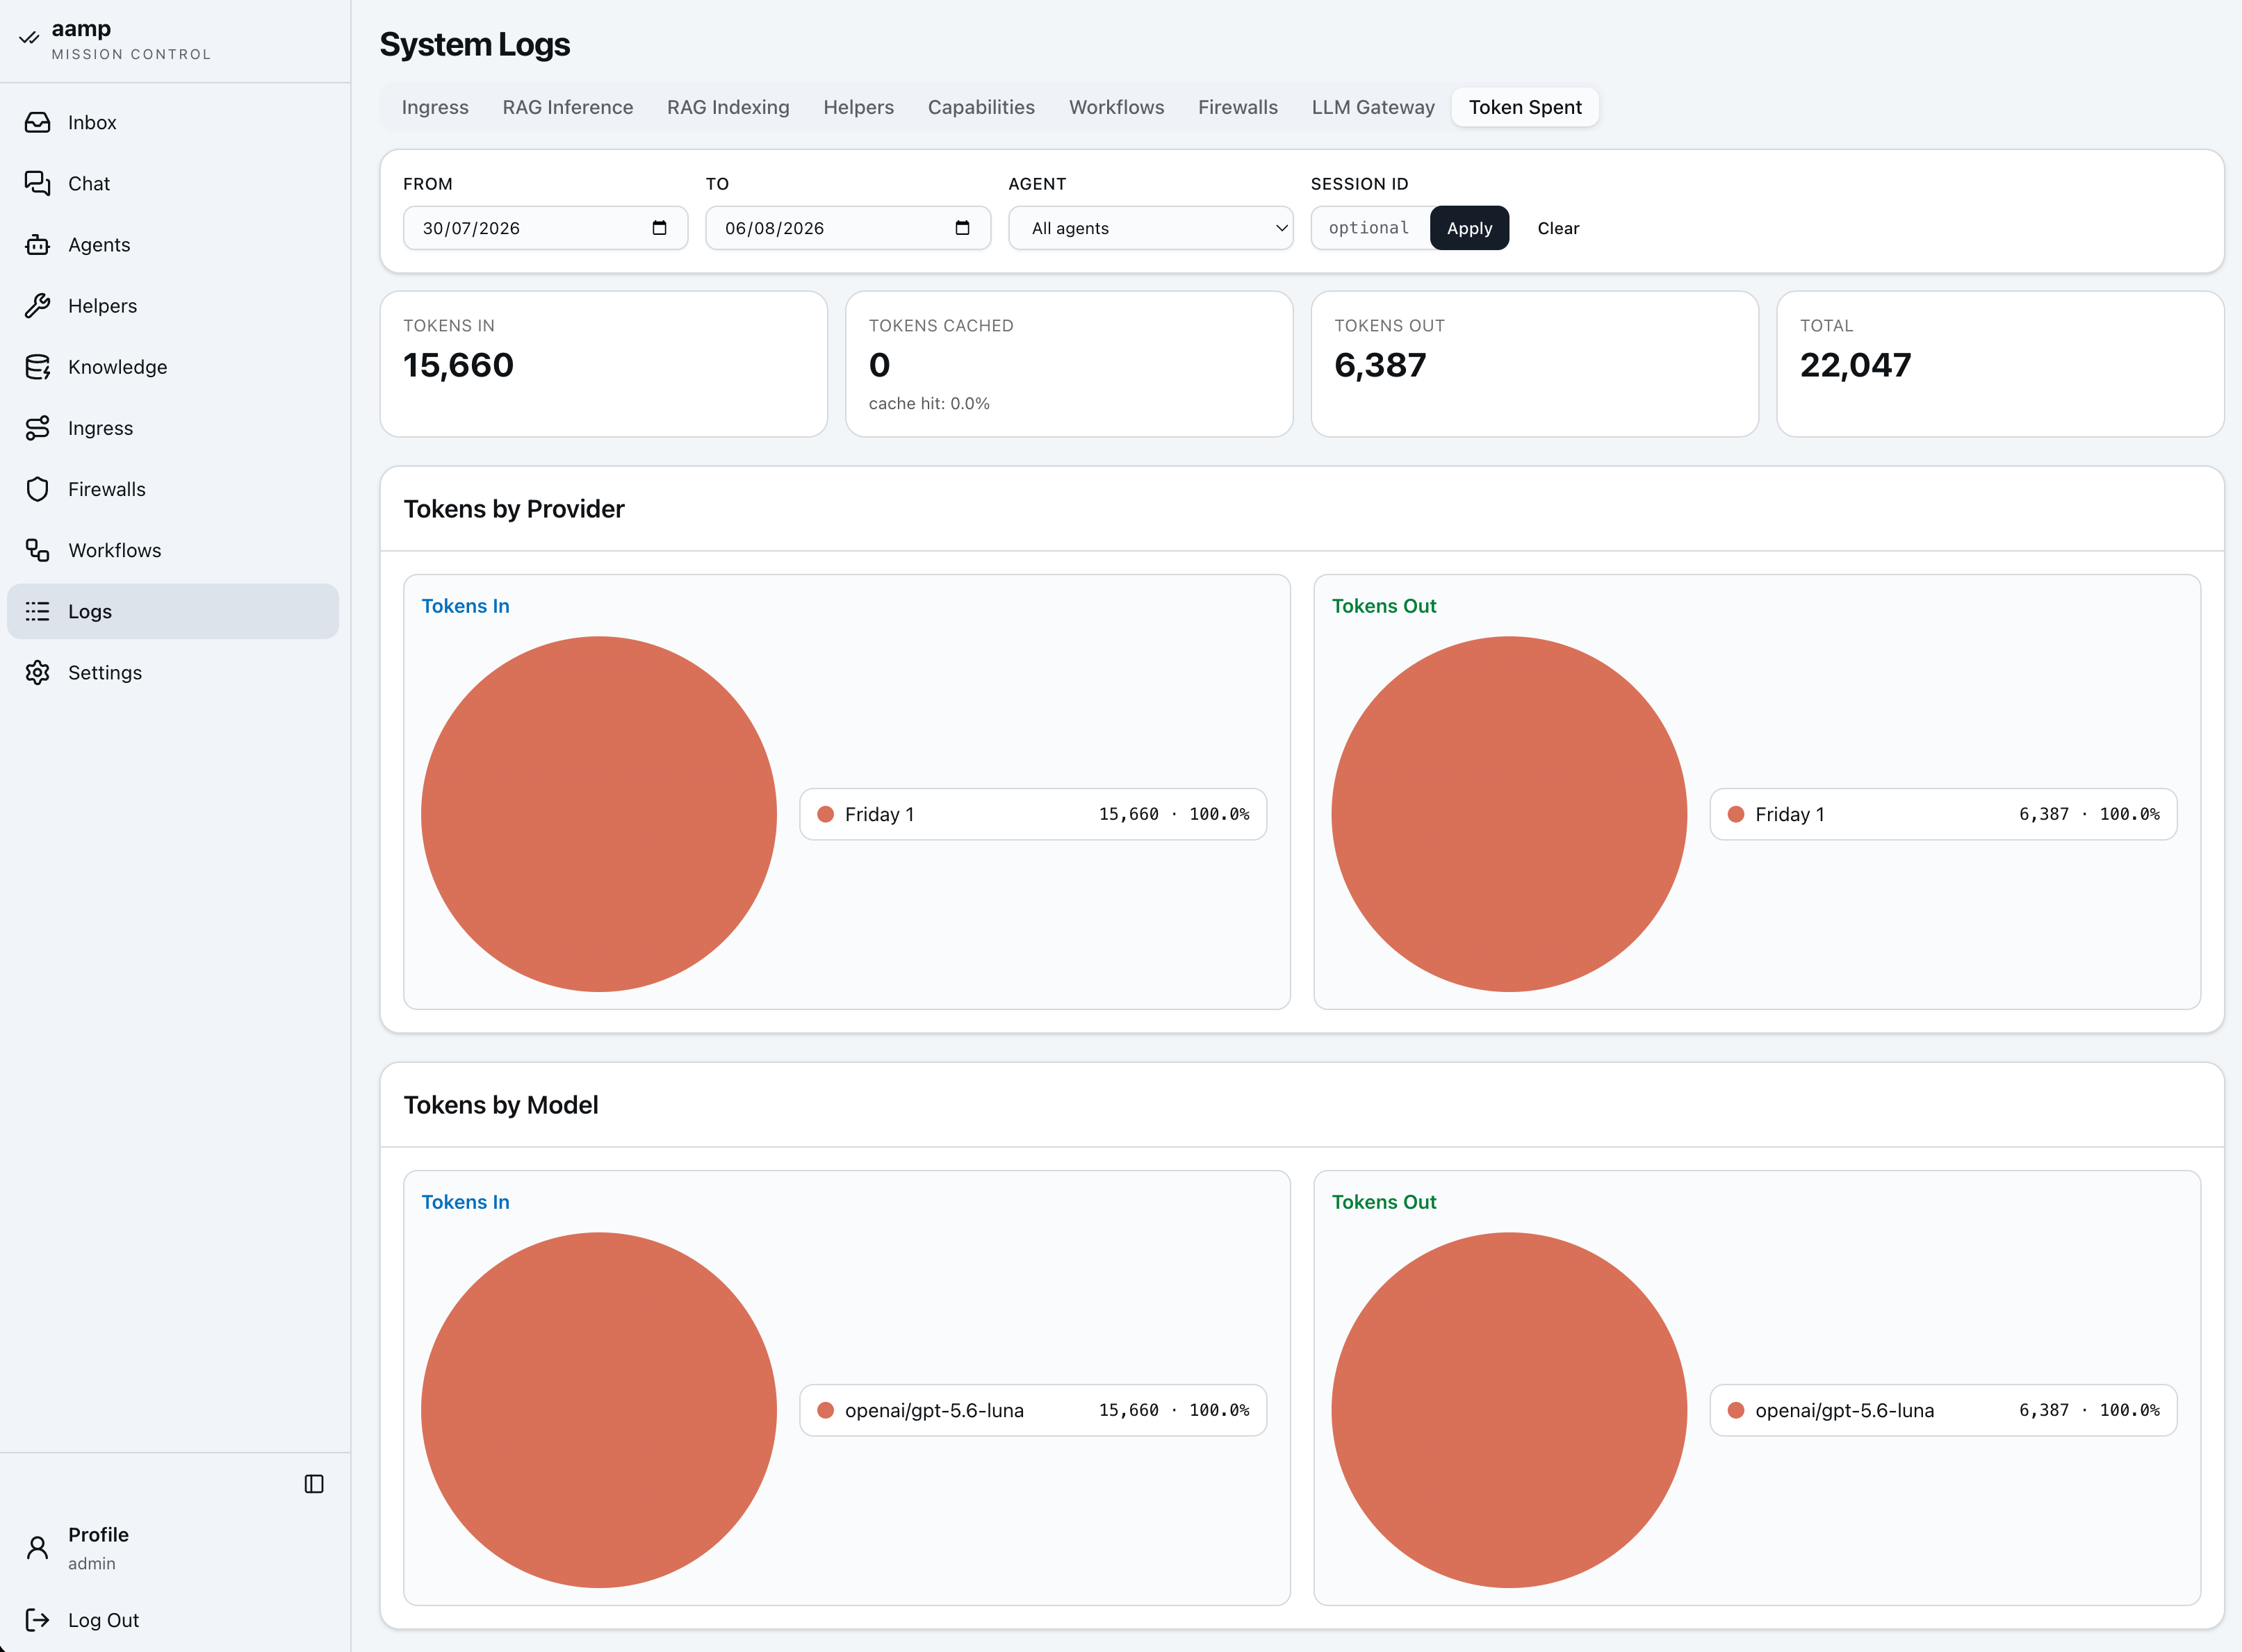This screenshot has height=1652, width=2242.
Task: Open the Capabilities tab
Action: pyautogui.click(x=981, y=107)
